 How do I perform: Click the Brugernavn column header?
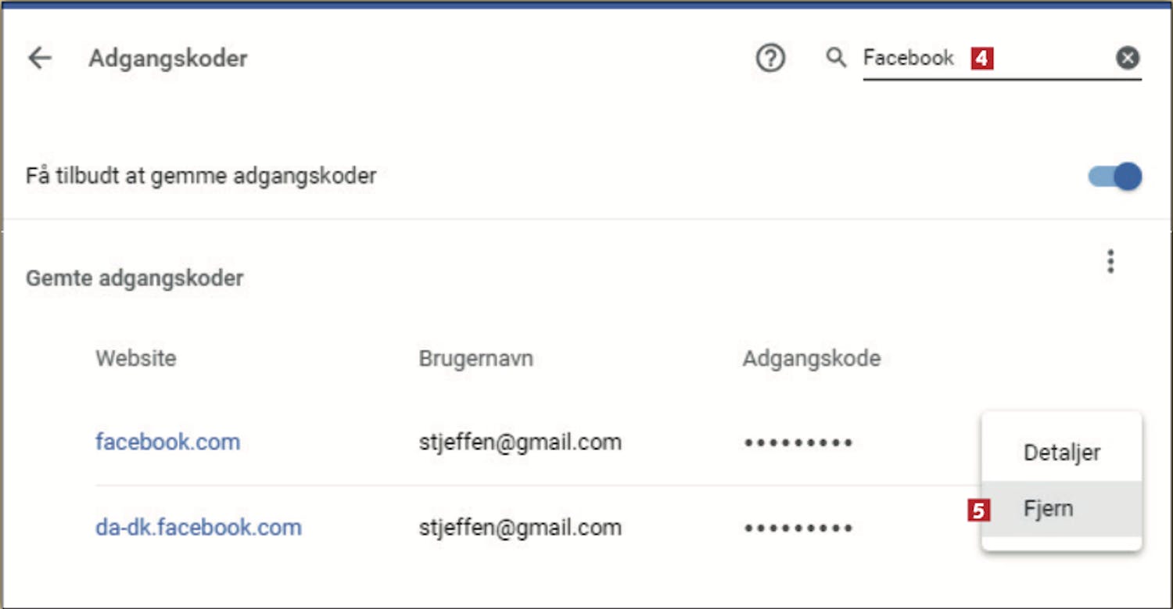pos(475,358)
